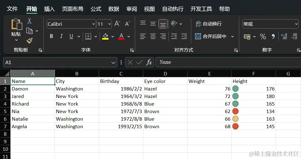Toggle bottom align button
The width and height of the screenshot is (301, 159).
pos(163,24)
